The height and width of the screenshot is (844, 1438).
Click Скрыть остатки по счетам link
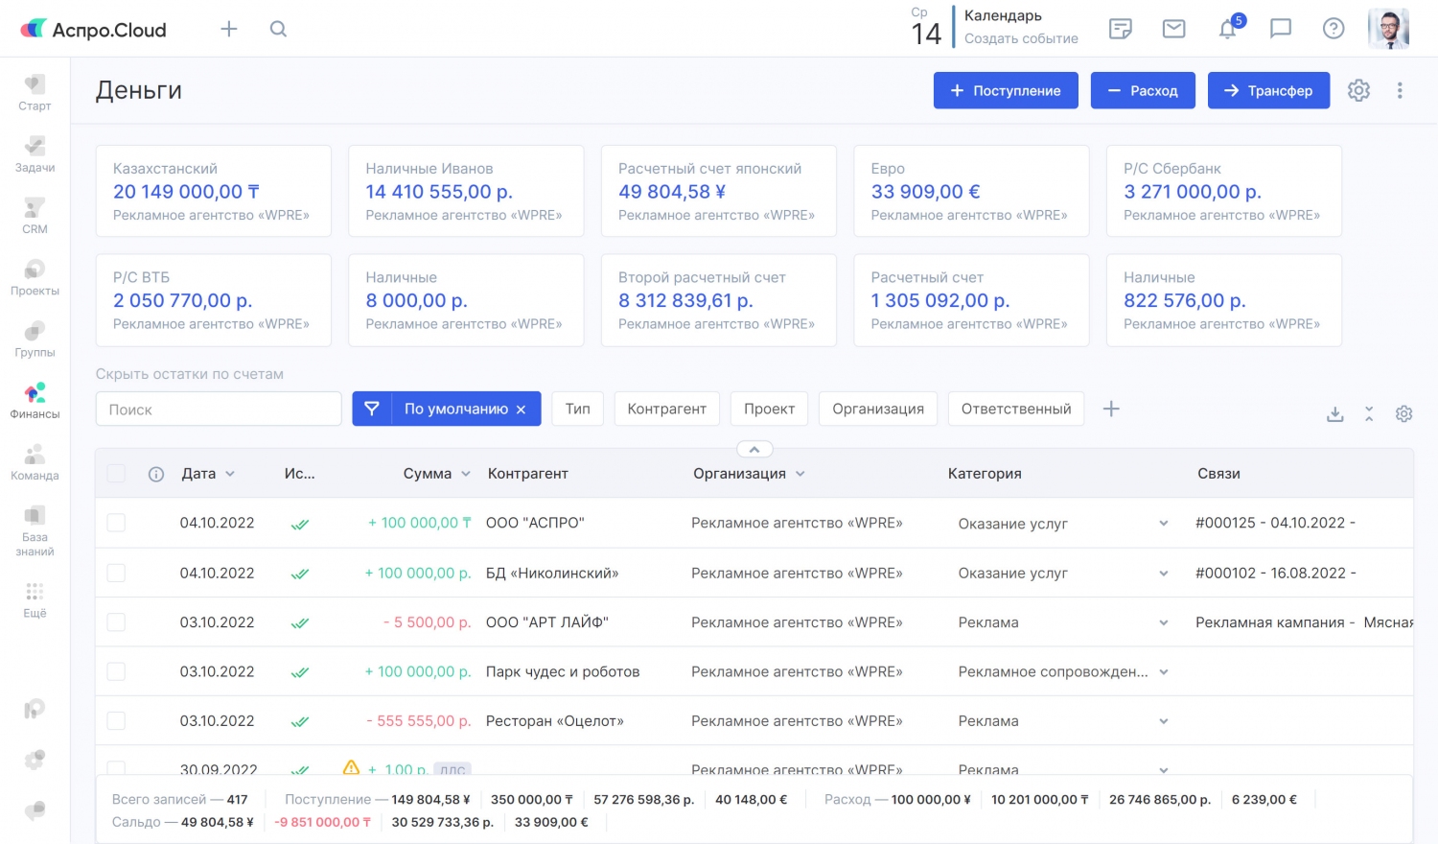pos(190,374)
